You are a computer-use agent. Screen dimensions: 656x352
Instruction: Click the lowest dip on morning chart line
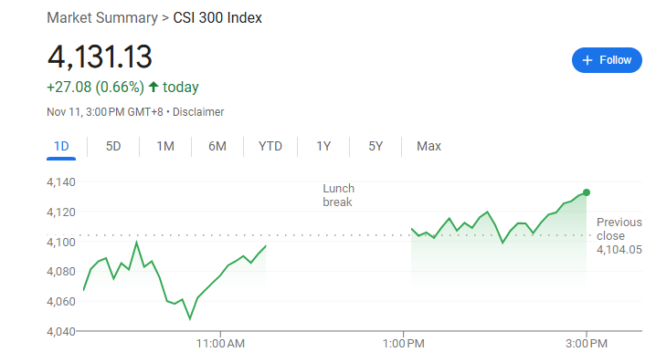[x=190, y=318]
